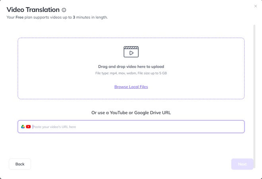
Task: Click the Video Translation title
Action: tap(33, 10)
